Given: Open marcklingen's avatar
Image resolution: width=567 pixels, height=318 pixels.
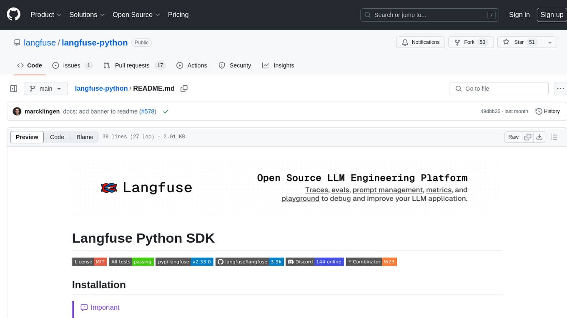Looking at the screenshot, I should click(17, 112).
